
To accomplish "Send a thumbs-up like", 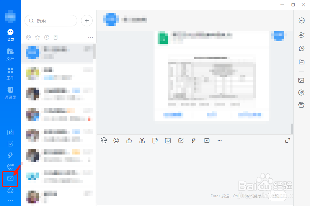I will pyautogui.click(x=129, y=141).
